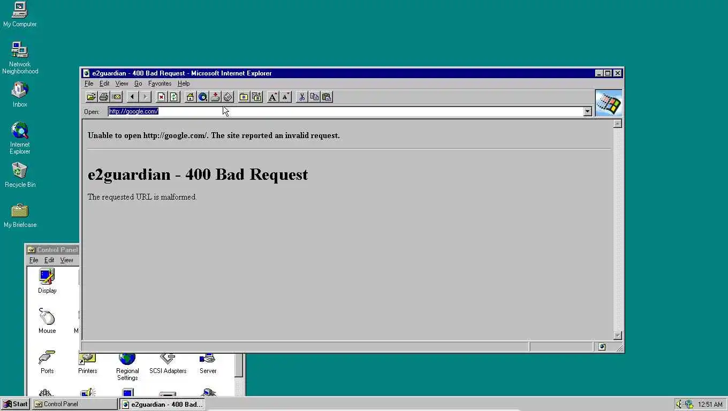Click the Open file toolbar icon
728x411 pixels.
(x=91, y=97)
